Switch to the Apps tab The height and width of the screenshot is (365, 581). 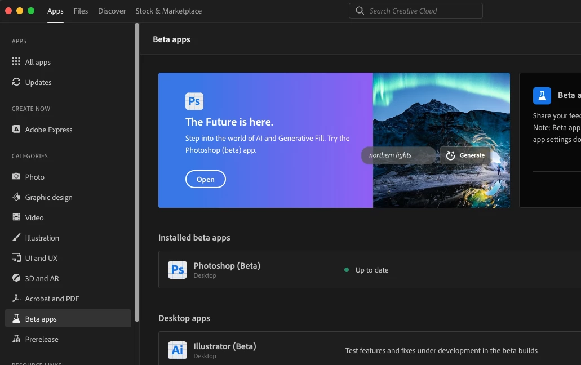(x=55, y=11)
